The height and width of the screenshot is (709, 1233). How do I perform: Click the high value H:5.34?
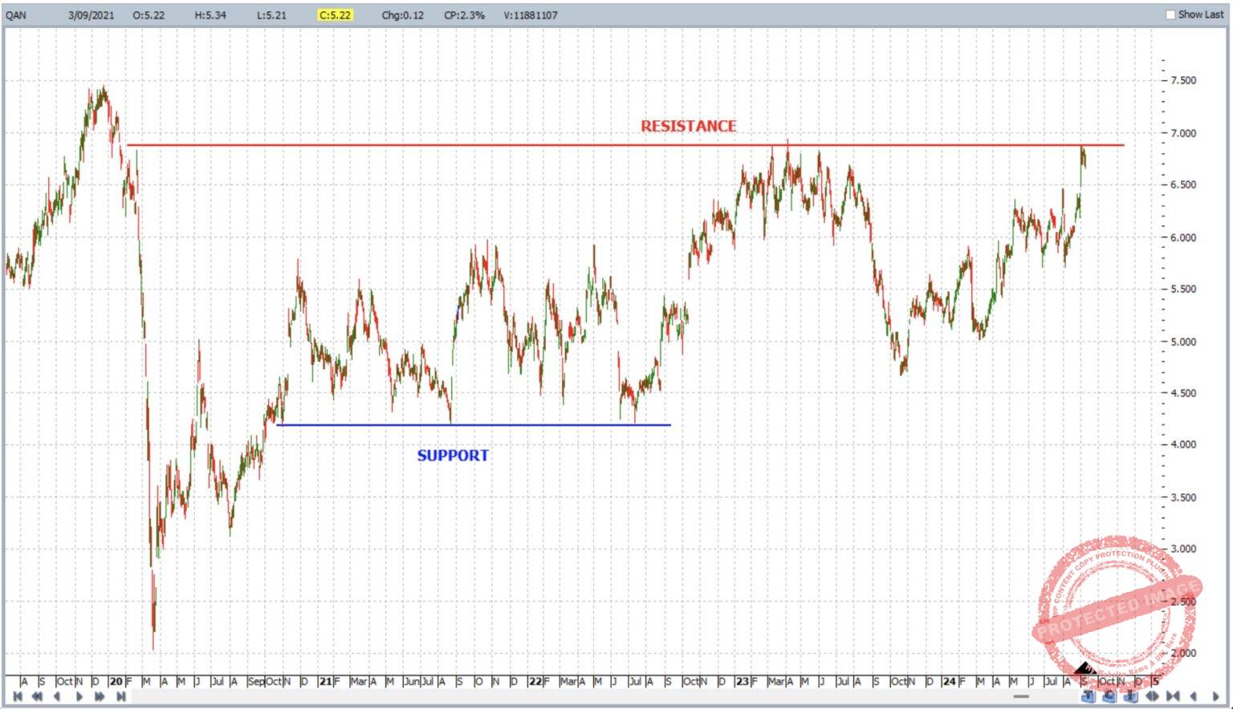210,14
